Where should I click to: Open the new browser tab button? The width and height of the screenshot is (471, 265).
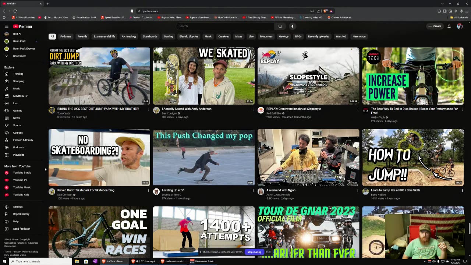[x=47, y=4]
